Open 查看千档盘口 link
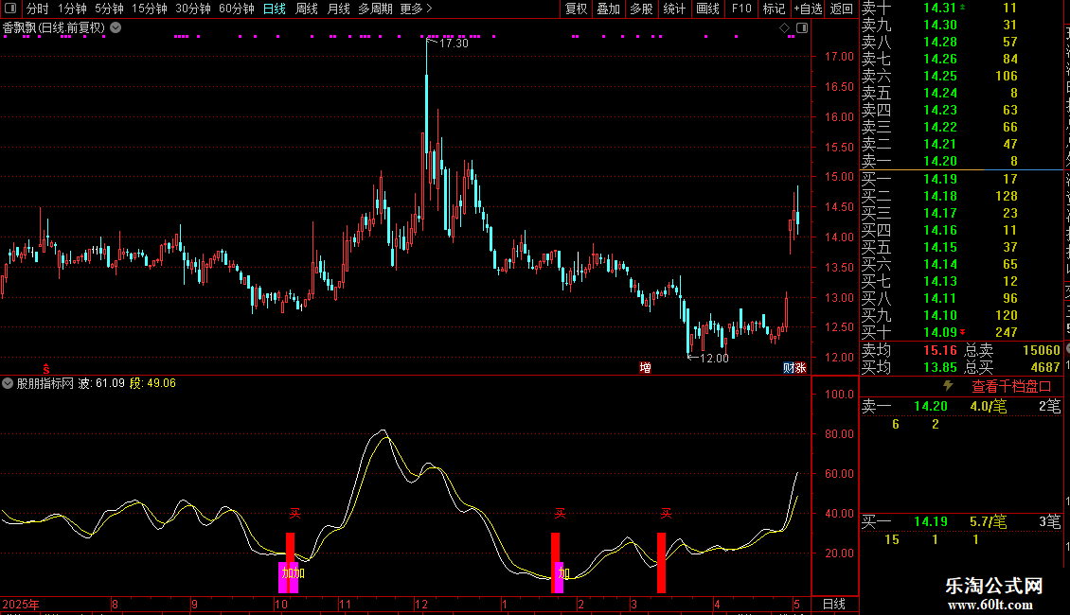 (1011, 387)
